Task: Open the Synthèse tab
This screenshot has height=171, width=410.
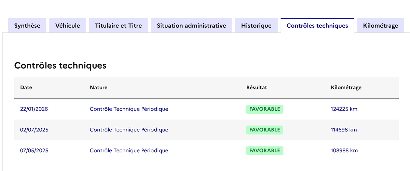Action: pos(27,26)
